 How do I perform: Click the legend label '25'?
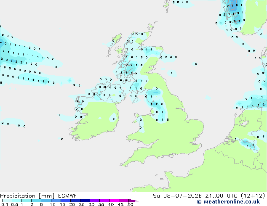(82, 204)
